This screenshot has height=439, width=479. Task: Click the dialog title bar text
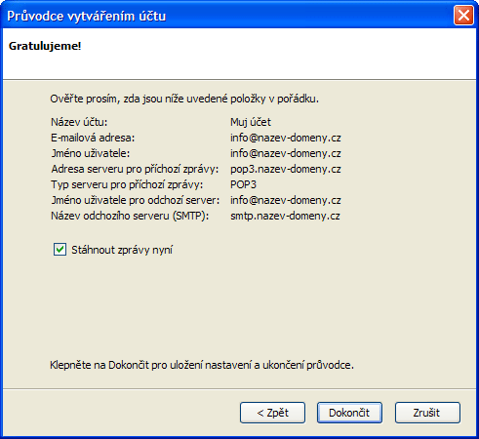87,17
